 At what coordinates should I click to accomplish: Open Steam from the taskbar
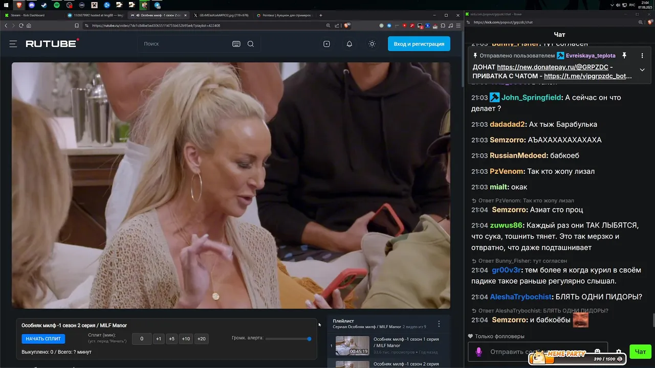click(44, 5)
